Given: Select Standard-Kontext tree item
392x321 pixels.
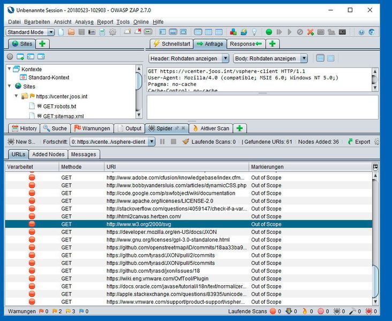Looking at the screenshot, I should click(x=49, y=78).
